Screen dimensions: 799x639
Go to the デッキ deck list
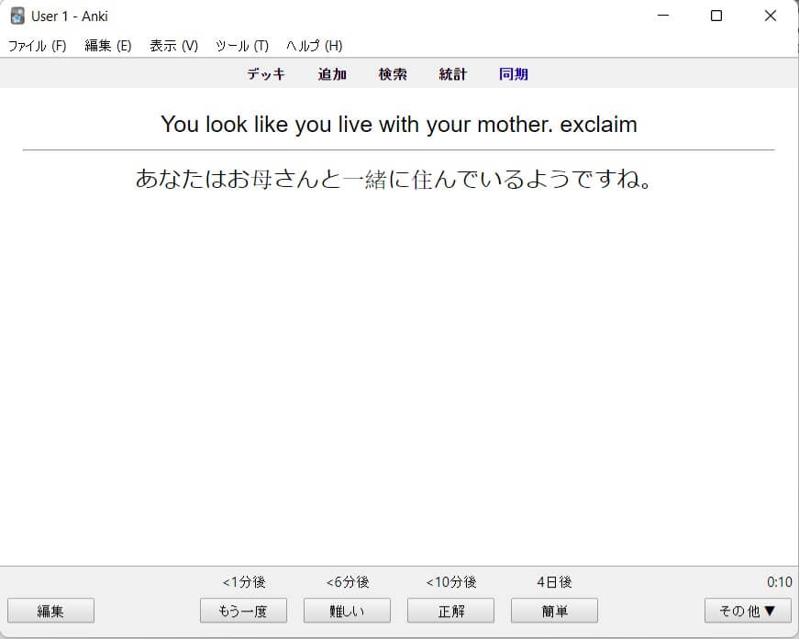click(x=266, y=74)
